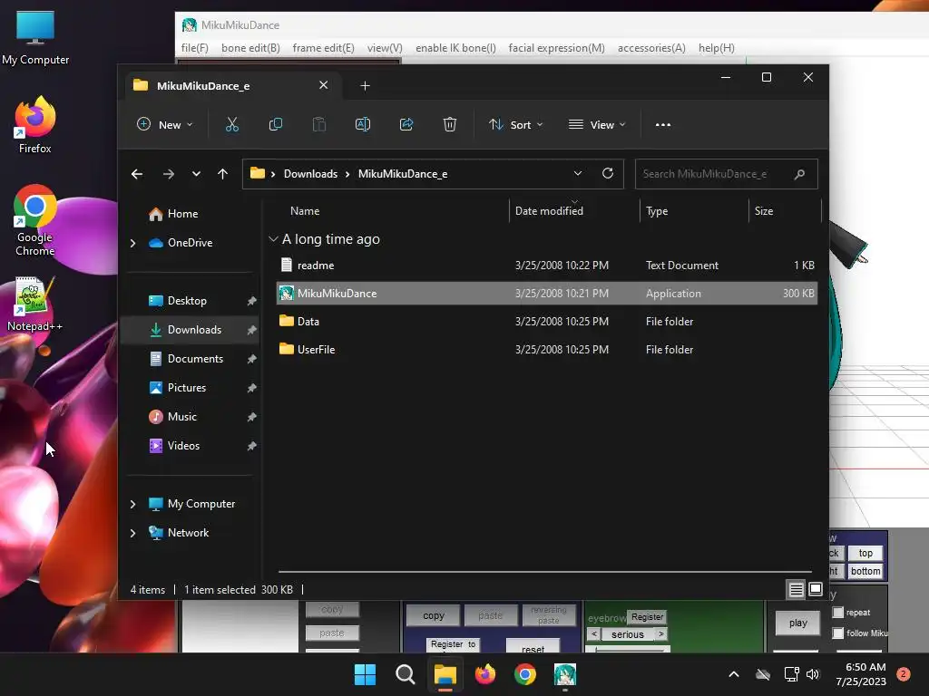Open the file(F) menu in MikuMikuDance
Image resolution: width=929 pixels, height=696 pixels.
(194, 48)
